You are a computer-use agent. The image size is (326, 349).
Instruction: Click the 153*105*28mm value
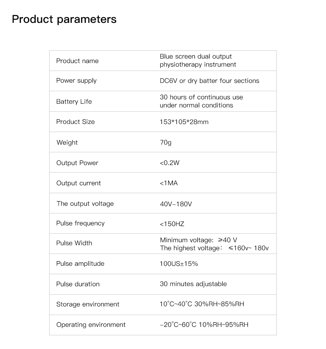[x=184, y=122]
